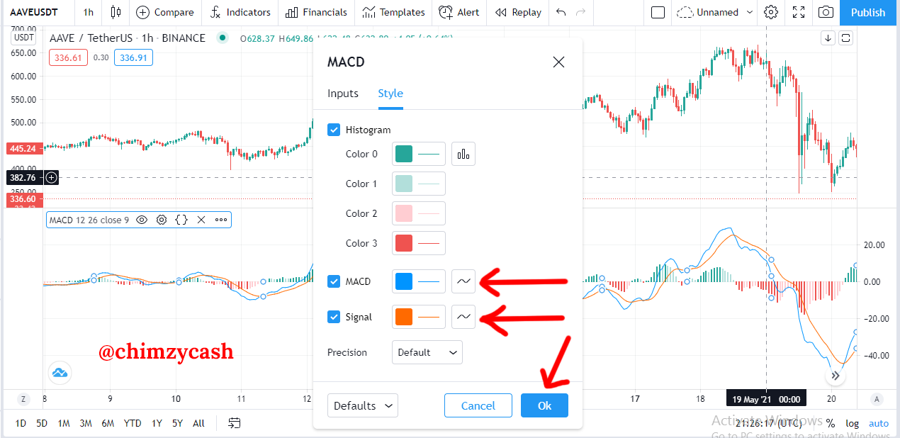The image size is (900, 438).
Task: Open the candlestick chart type selector
Action: coord(116,12)
